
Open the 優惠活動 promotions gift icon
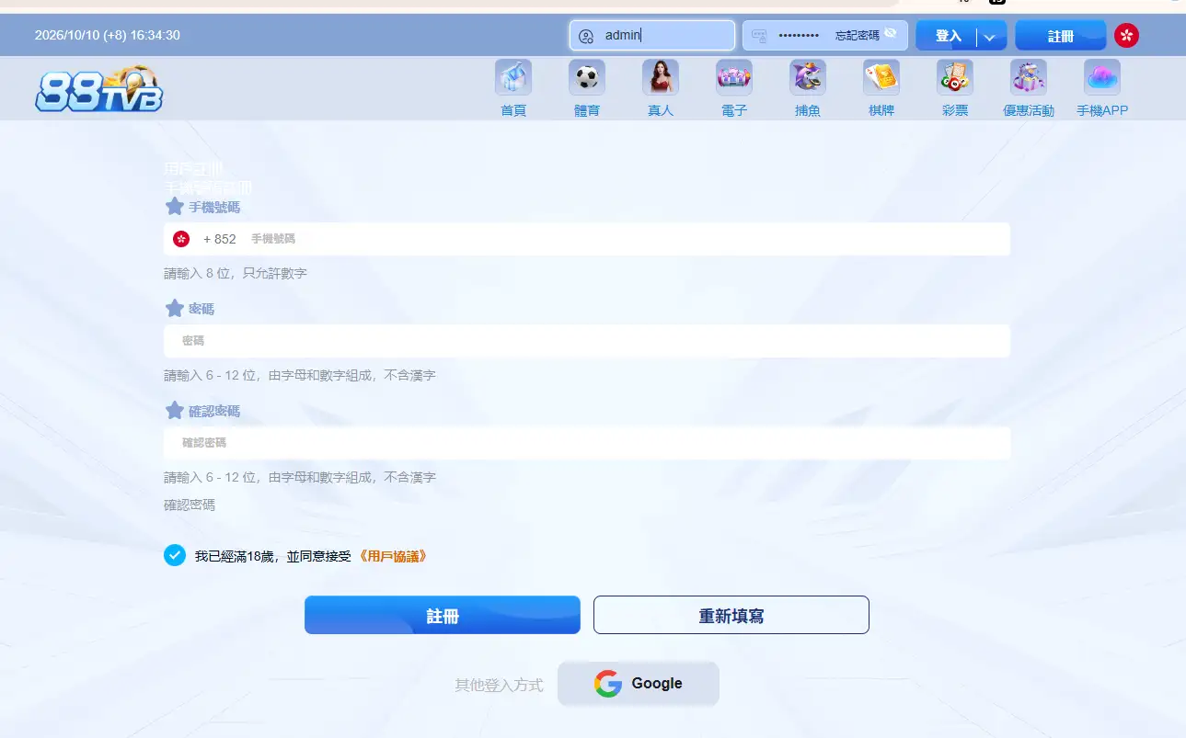pyautogui.click(x=1029, y=78)
